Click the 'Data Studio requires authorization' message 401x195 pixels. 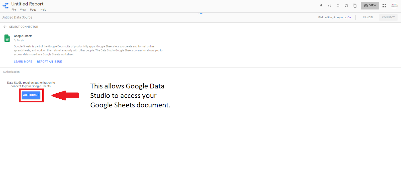(31, 85)
